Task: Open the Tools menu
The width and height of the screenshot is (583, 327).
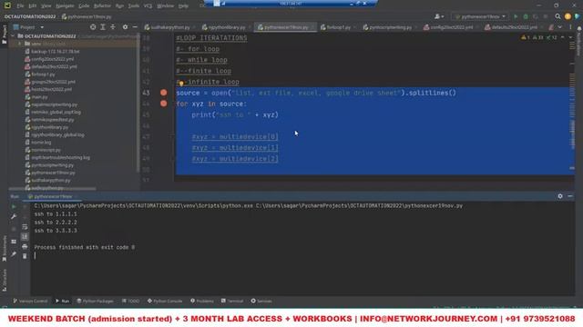Action: [134, 6]
